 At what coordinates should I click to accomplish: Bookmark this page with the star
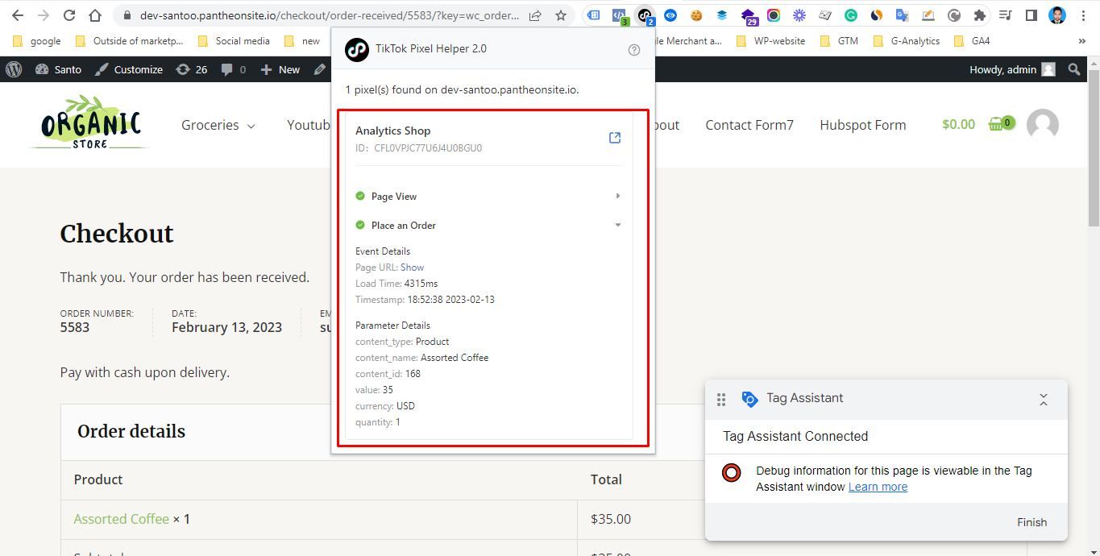coord(561,15)
